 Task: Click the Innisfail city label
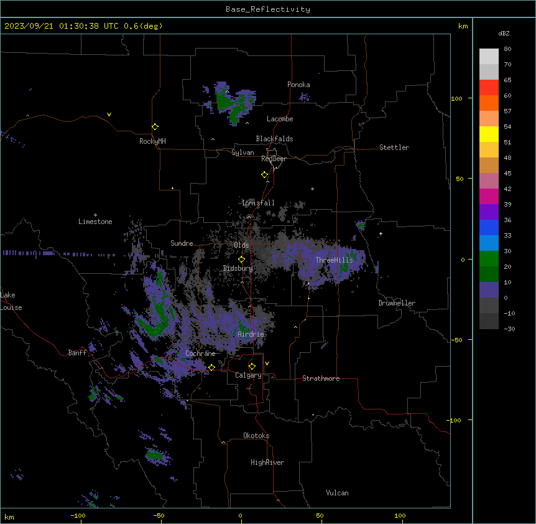[x=258, y=203]
